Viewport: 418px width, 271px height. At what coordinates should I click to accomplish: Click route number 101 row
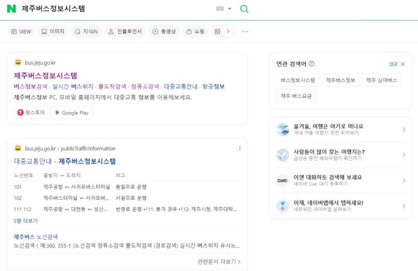coord(127,187)
